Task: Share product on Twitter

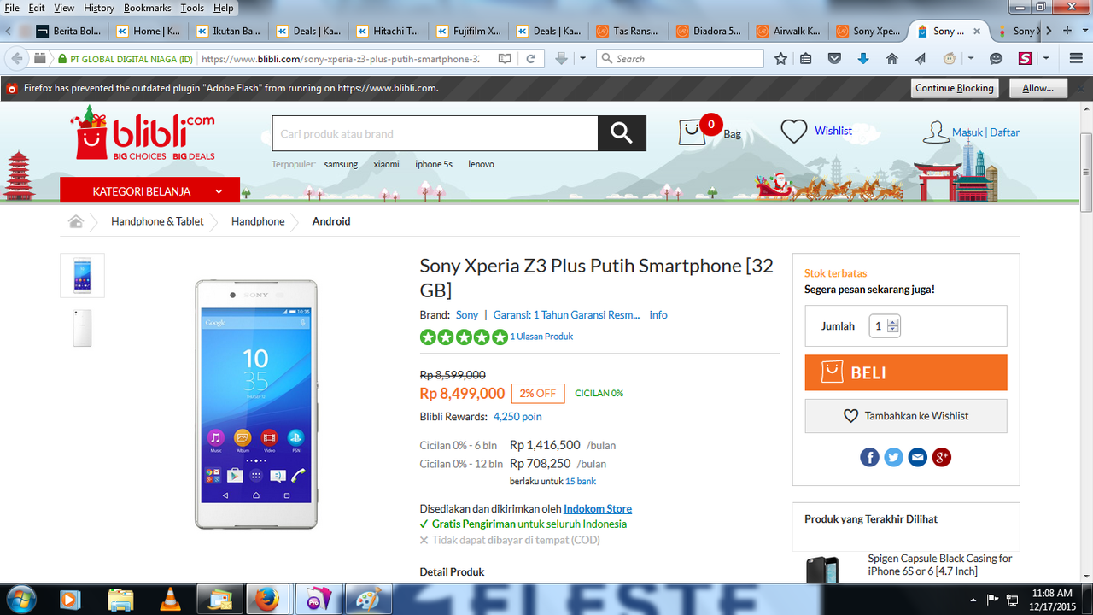Action: tap(893, 457)
